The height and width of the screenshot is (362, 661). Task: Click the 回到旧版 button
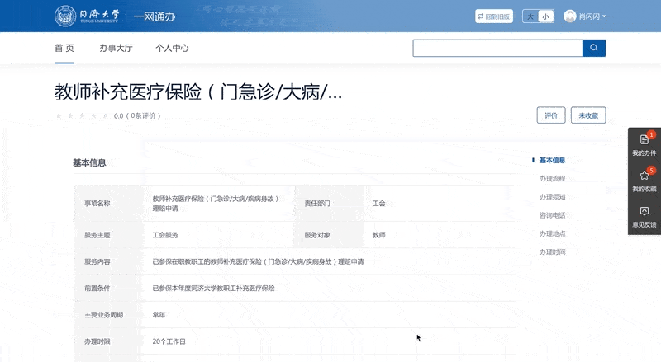click(x=494, y=16)
